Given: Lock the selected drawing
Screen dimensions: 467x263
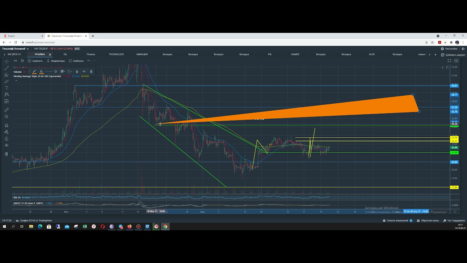Looking at the screenshot, I should point(77,72).
